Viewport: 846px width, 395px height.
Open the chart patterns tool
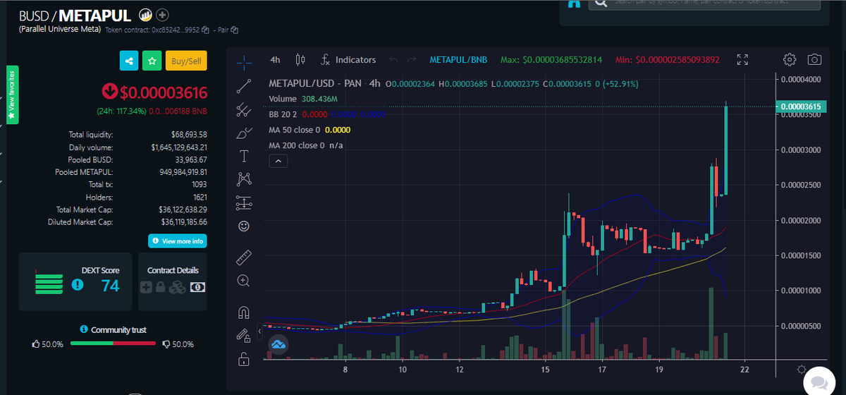244,179
